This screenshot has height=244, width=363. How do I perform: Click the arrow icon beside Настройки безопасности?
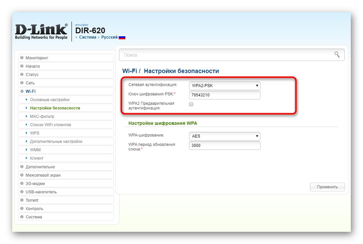pyautogui.click(x=27, y=108)
